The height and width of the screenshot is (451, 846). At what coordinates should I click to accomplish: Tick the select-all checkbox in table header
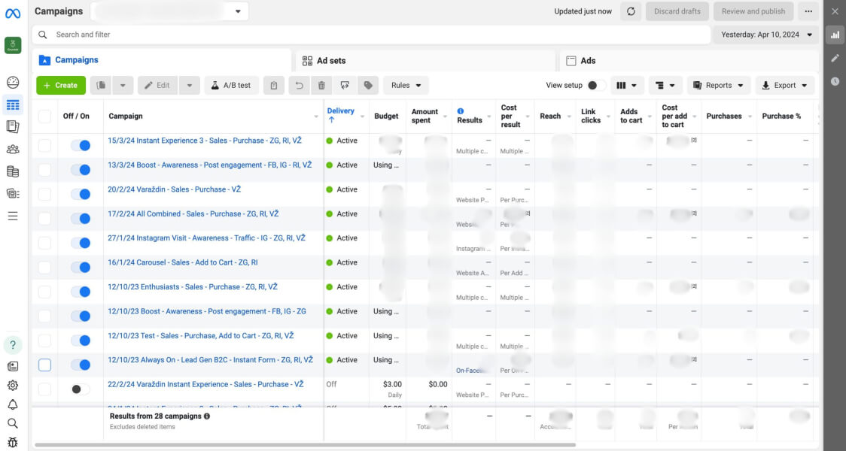(x=44, y=116)
